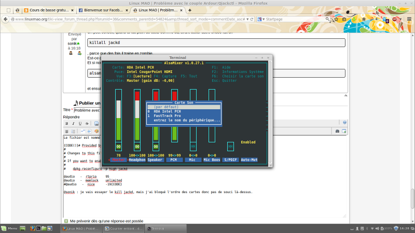Apply strikethrough formatting in reply editor

(x=87, y=123)
